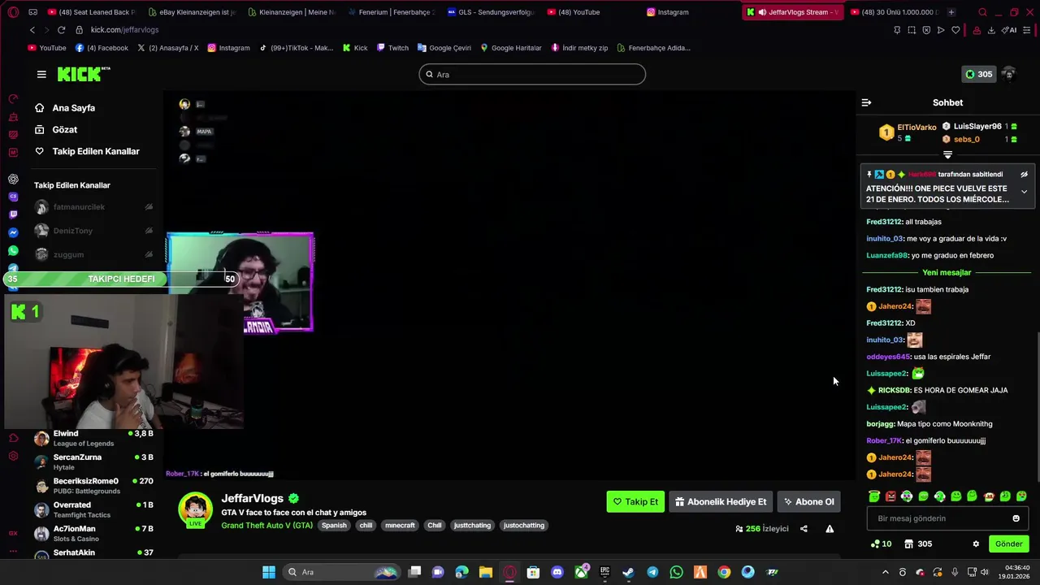Open the Elwind recommended channel

93,439
